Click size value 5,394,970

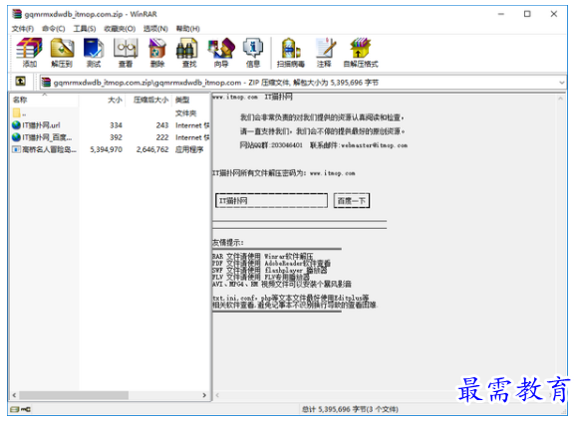click(x=106, y=149)
